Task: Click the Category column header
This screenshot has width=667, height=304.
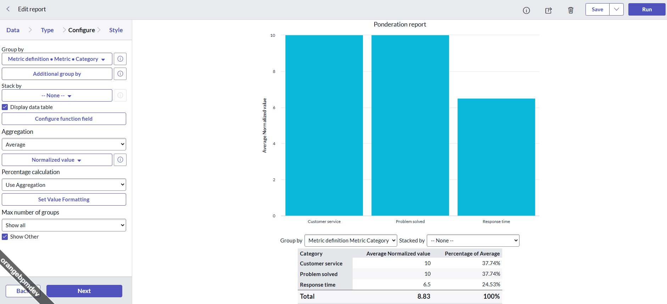Action: pos(311,254)
